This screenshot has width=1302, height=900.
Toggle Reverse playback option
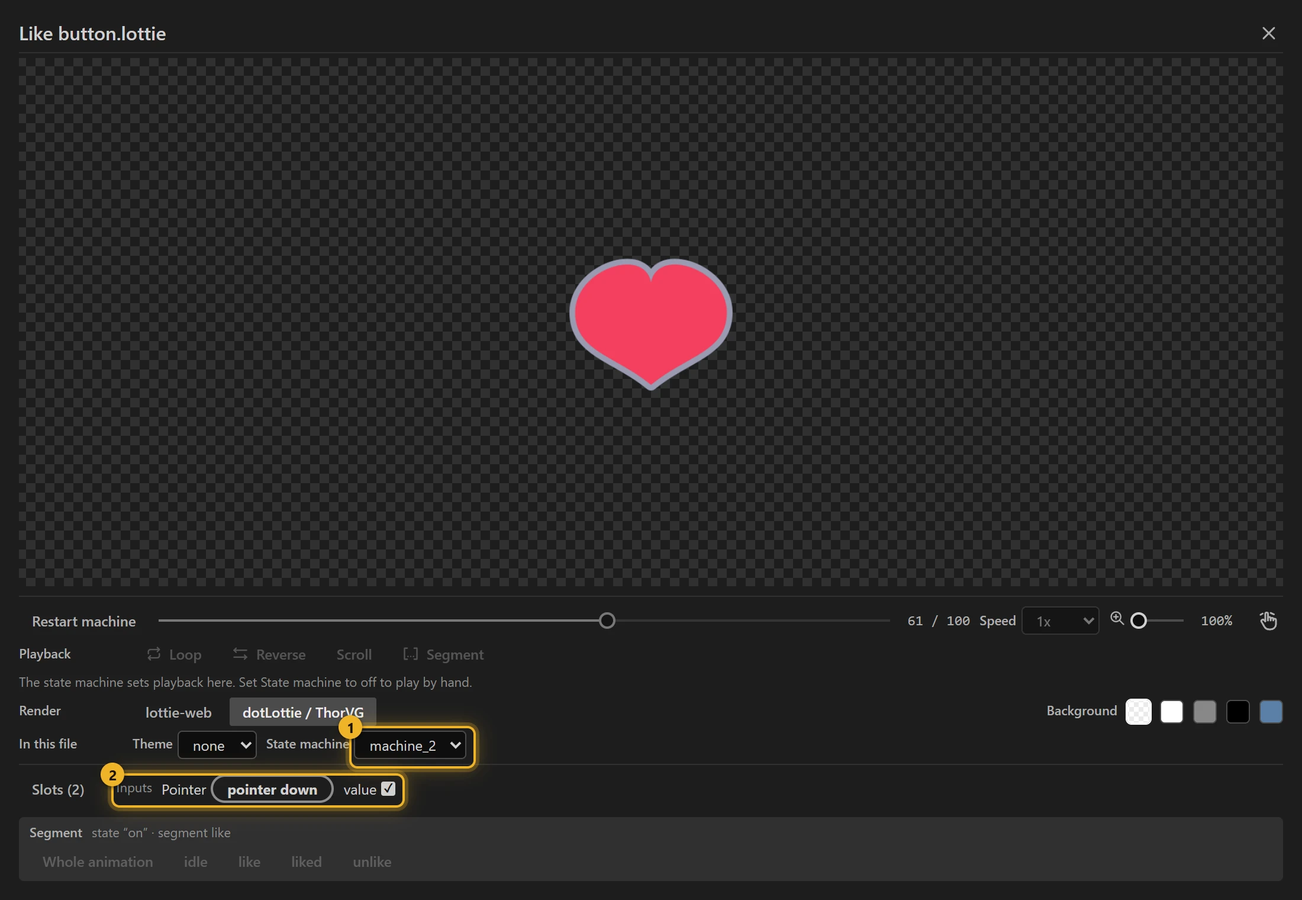point(269,654)
